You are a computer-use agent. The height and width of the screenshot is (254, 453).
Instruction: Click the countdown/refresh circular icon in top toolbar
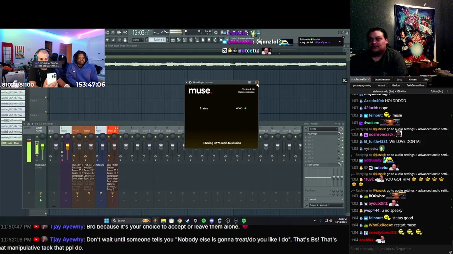tap(216, 32)
